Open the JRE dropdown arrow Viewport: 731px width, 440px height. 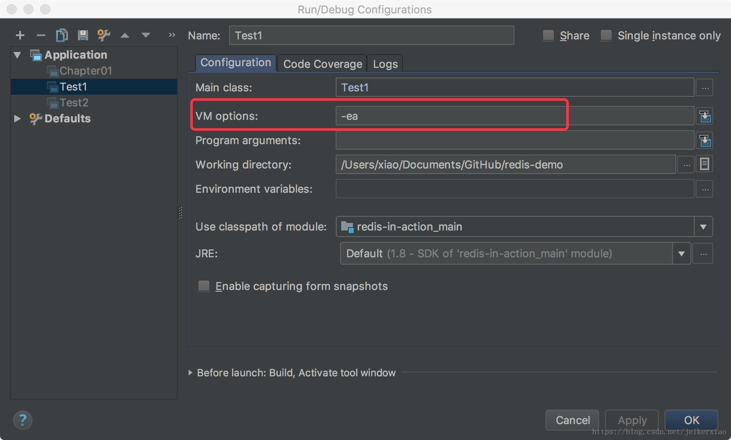pos(682,254)
